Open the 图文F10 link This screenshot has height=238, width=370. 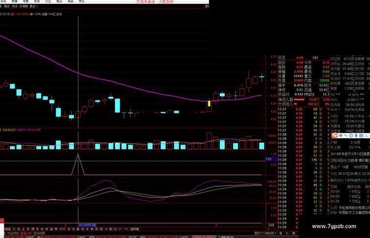(x=259, y=233)
